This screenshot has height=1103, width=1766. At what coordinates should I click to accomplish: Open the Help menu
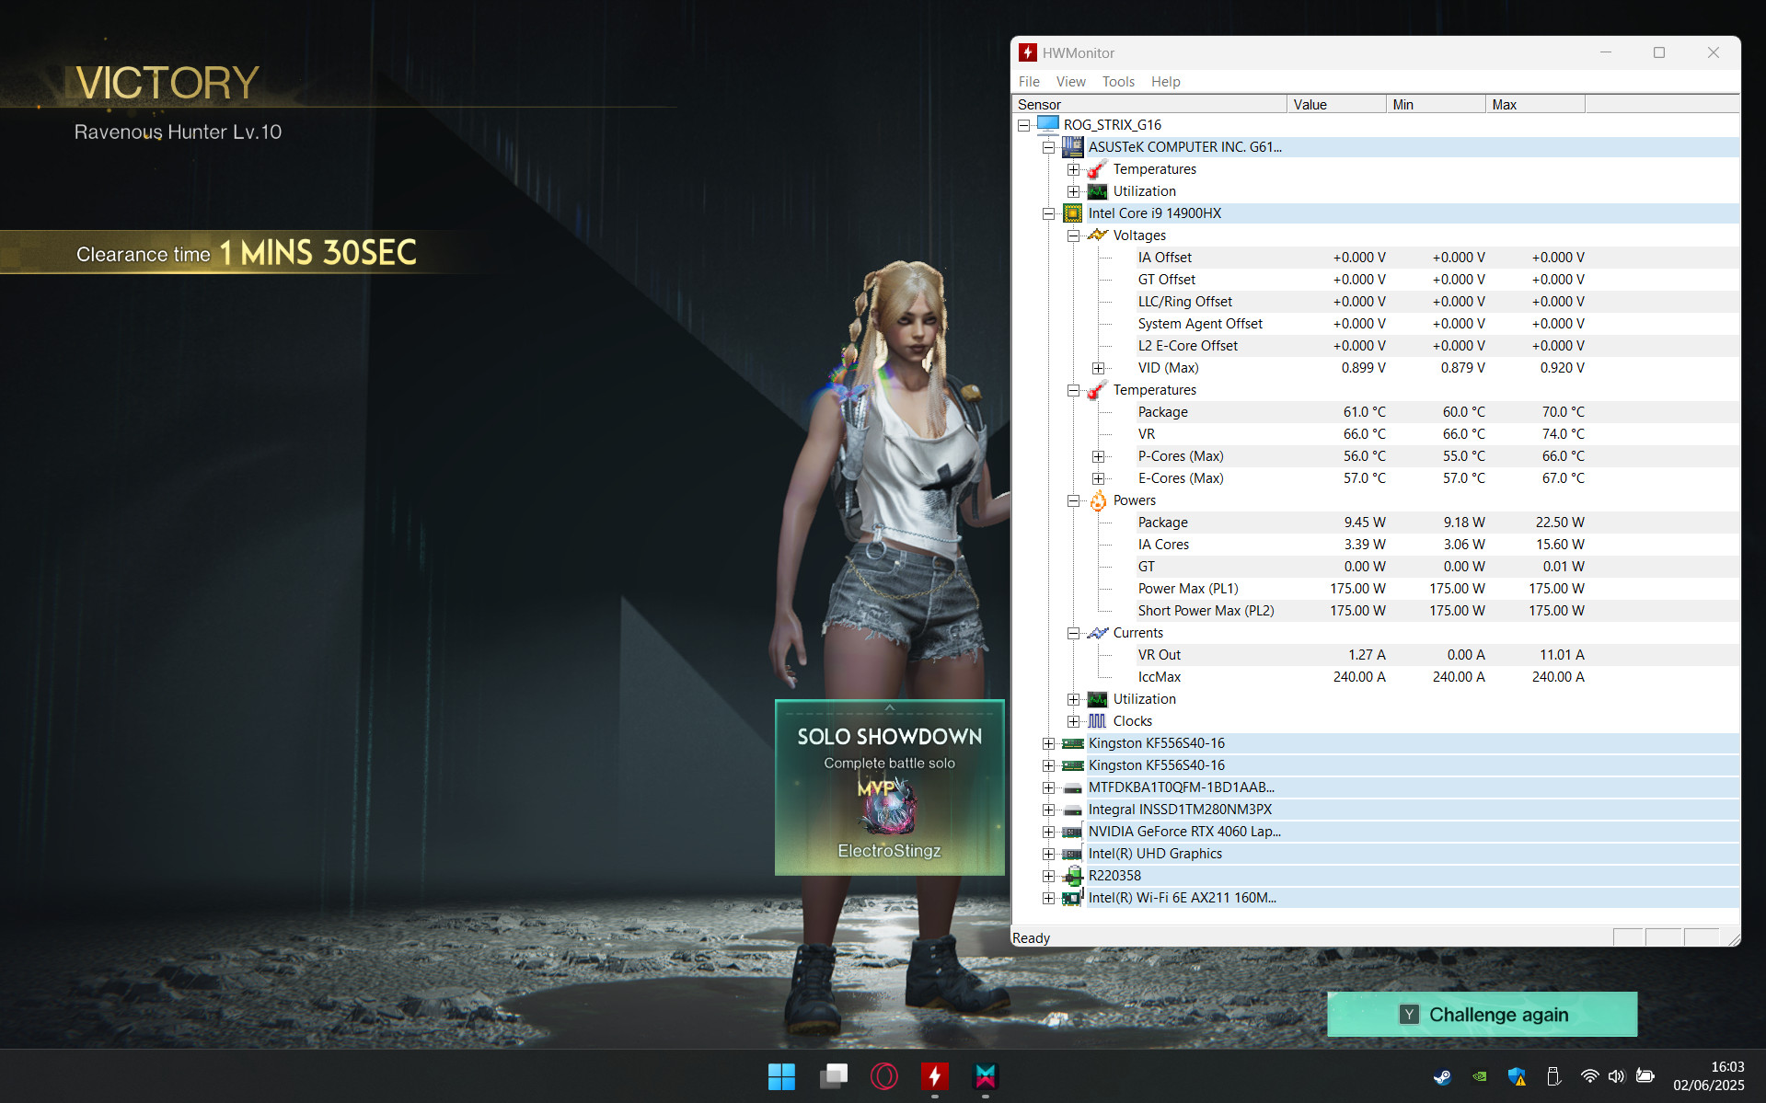(1165, 82)
